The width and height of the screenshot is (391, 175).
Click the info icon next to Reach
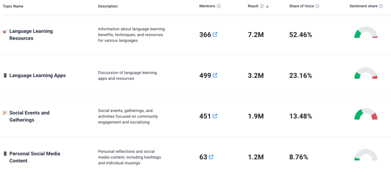(x=262, y=6)
